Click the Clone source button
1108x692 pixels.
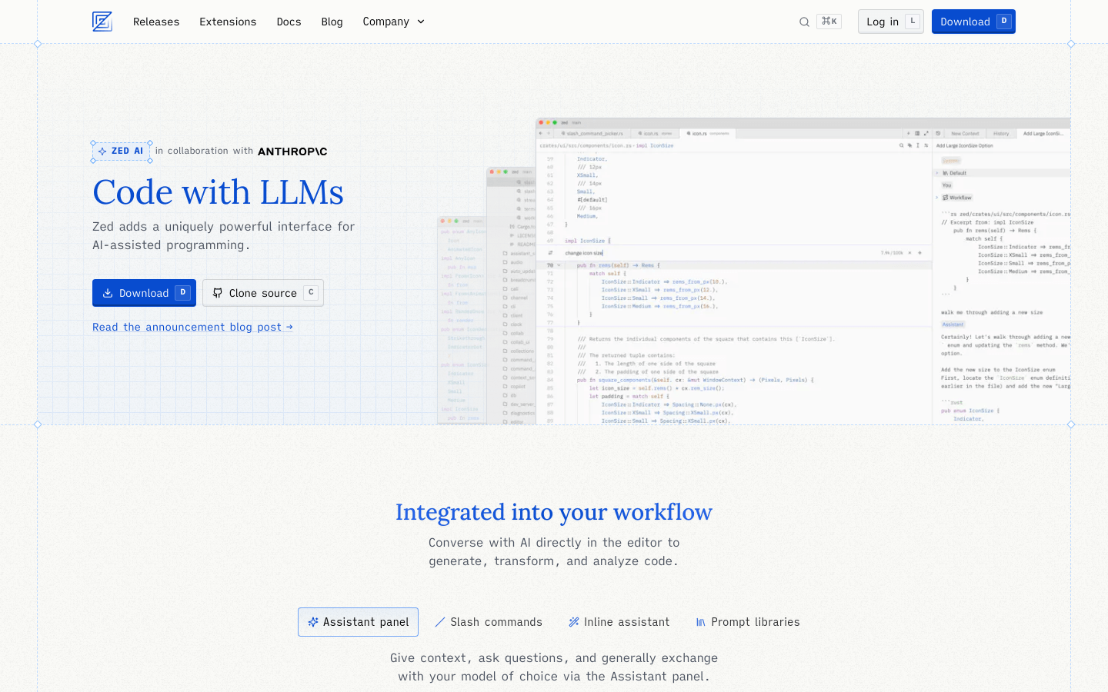263,293
